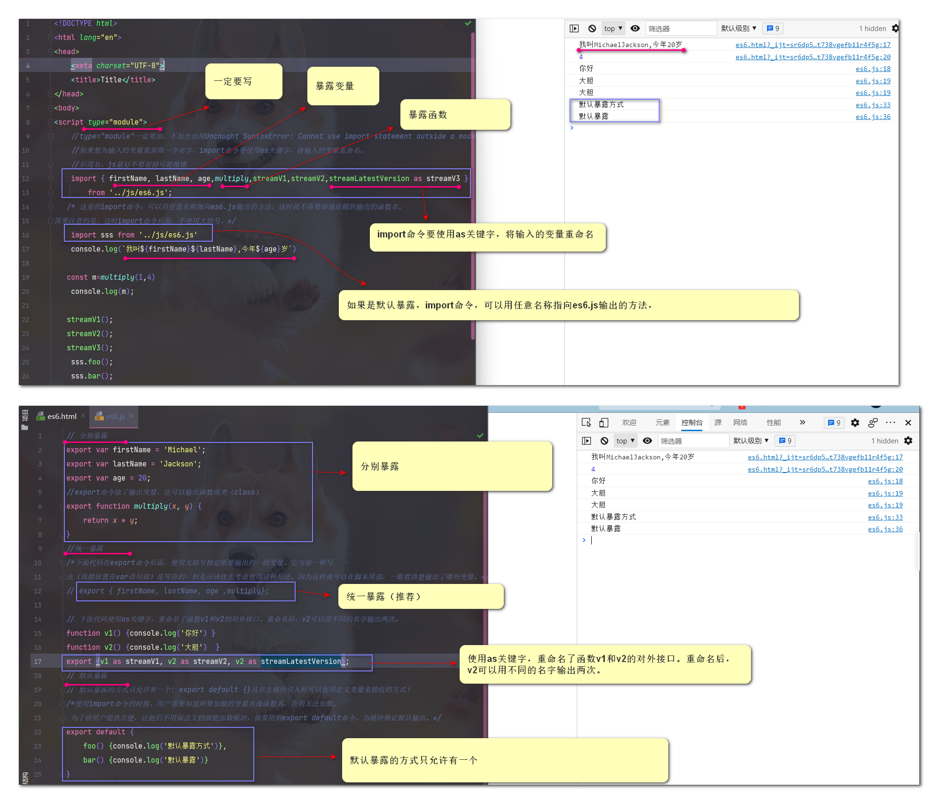Click the '1 hidden' text in upper console
Image resolution: width=939 pixels, height=804 pixels.
(x=873, y=29)
